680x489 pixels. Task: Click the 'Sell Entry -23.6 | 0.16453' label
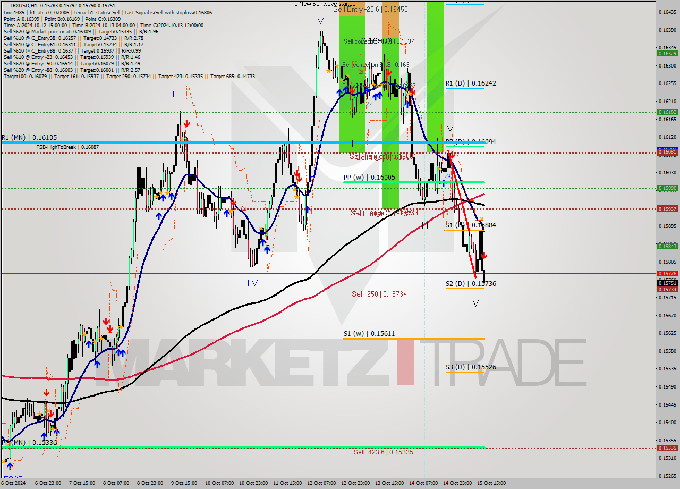tap(370, 9)
